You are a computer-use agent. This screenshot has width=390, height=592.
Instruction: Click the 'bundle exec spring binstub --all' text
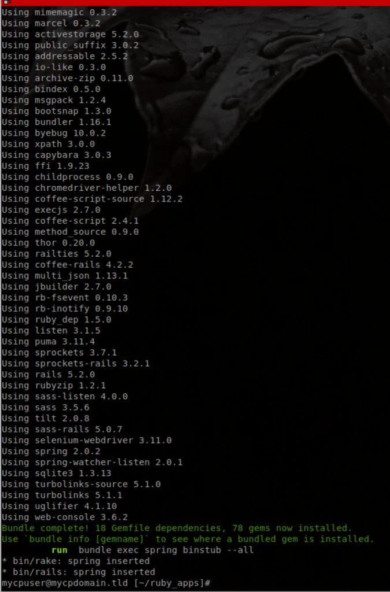click(166, 550)
